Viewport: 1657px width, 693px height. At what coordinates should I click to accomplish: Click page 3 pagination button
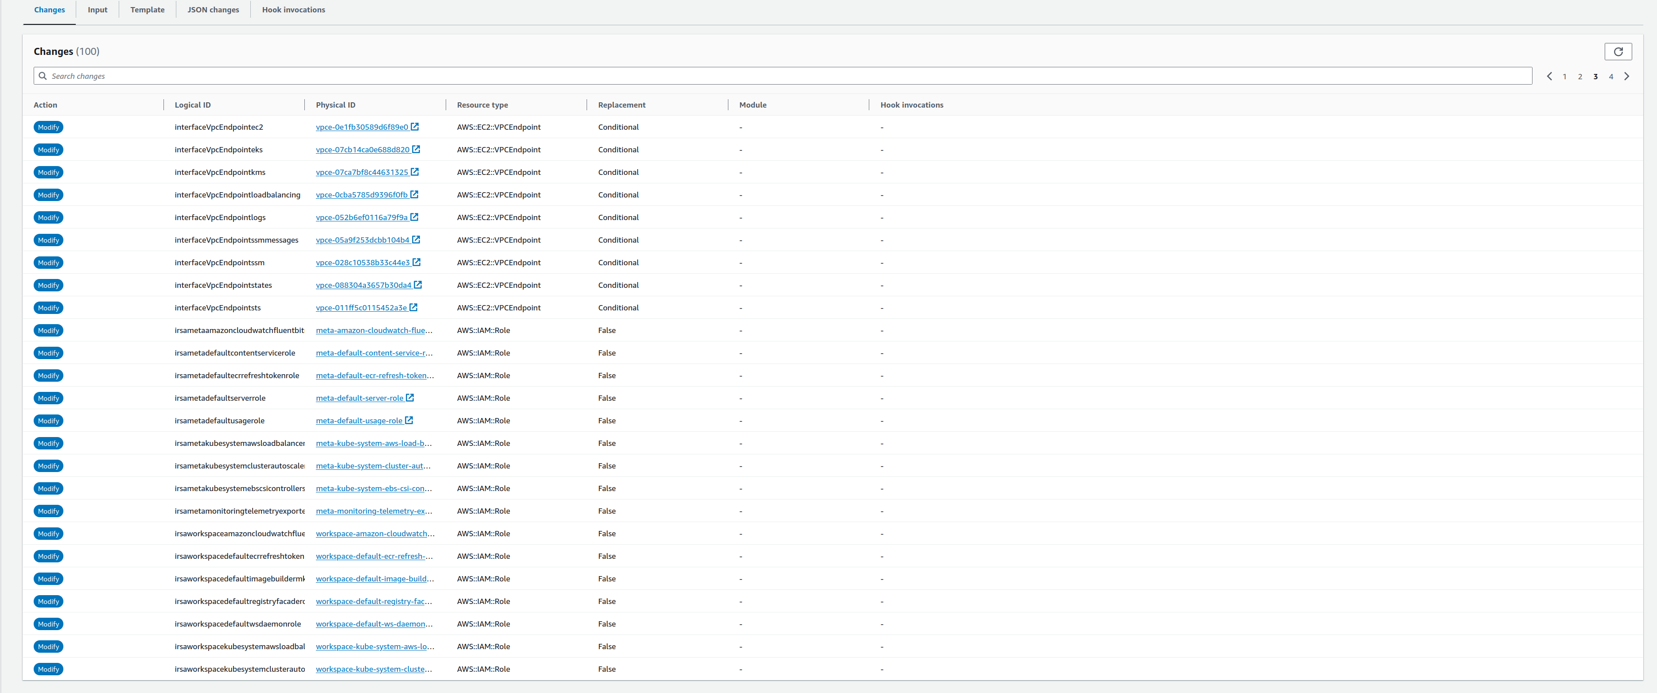[1596, 76]
